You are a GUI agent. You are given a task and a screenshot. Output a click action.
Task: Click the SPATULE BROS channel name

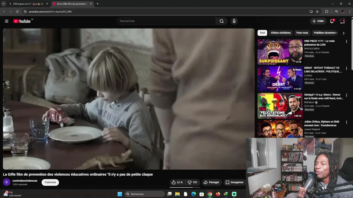coord(312,49)
